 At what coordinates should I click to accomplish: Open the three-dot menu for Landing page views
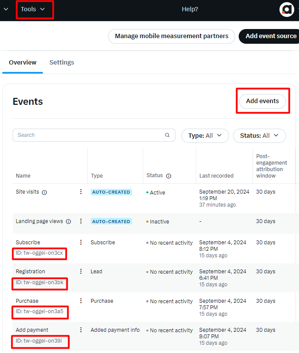coord(81,221)
